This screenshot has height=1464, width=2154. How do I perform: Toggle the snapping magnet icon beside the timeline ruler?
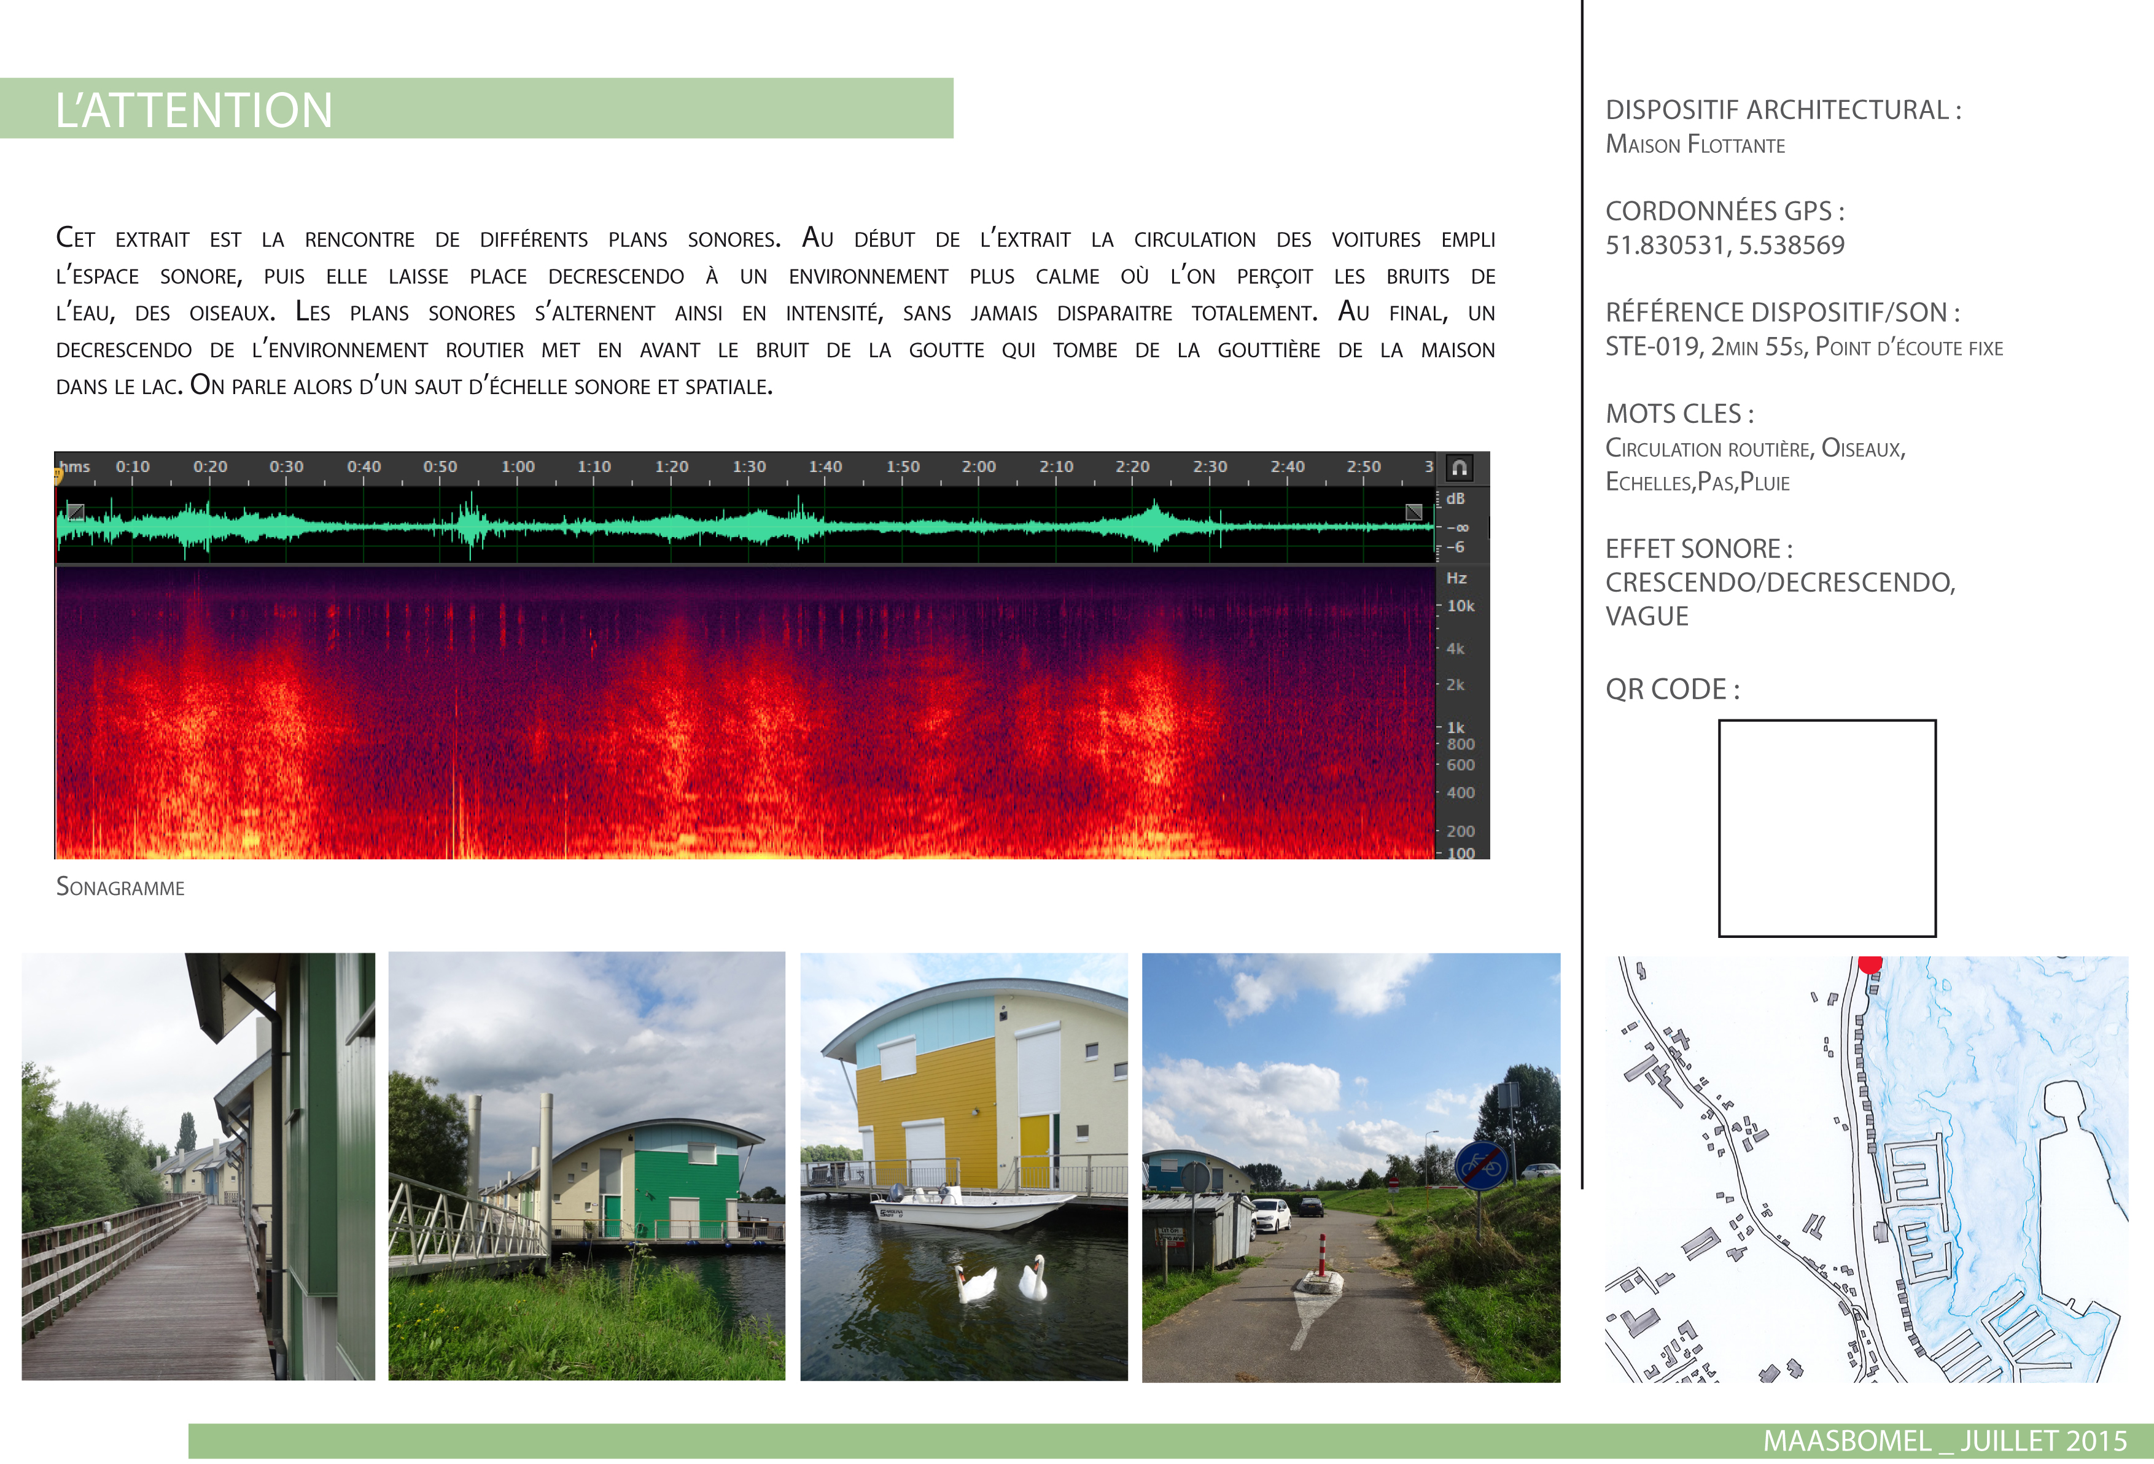click(x=1459, y=468)
